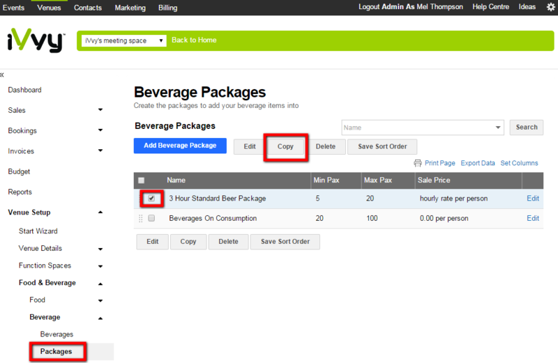The image size is (558, 363).
Task: Open Reports in the sidebar
Action: click(x=20, y=192)
